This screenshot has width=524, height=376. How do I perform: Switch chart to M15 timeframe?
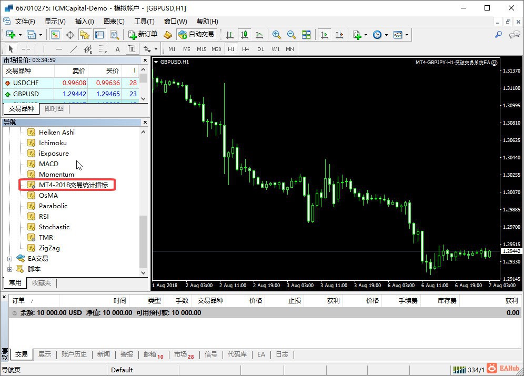tap(201, 49)
